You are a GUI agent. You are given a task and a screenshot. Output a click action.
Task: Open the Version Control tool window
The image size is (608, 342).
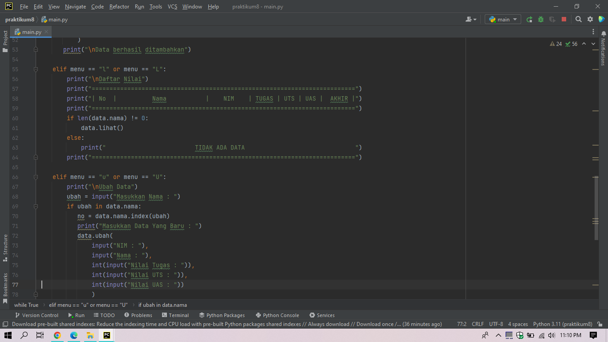click(x=36, y=315)
